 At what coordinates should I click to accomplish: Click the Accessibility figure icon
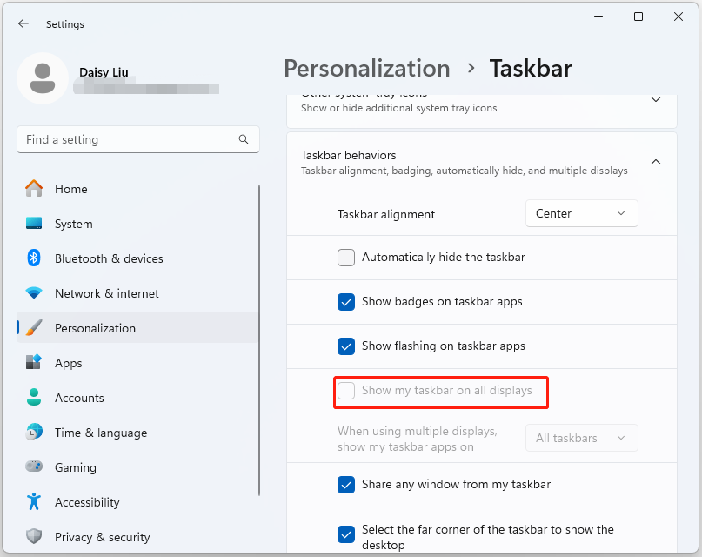34,502
